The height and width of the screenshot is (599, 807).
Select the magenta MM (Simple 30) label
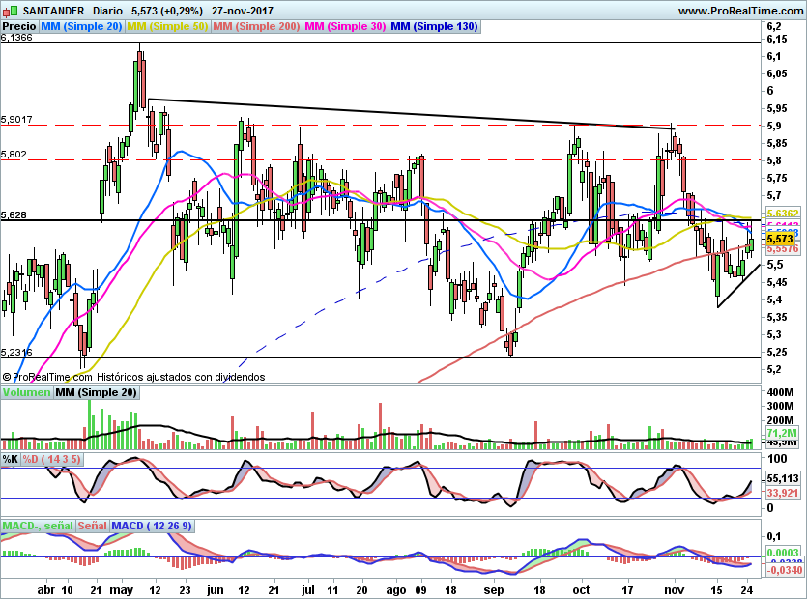(x=345, y=26)
